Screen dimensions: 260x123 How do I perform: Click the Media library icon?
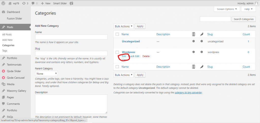click(4, 84)
